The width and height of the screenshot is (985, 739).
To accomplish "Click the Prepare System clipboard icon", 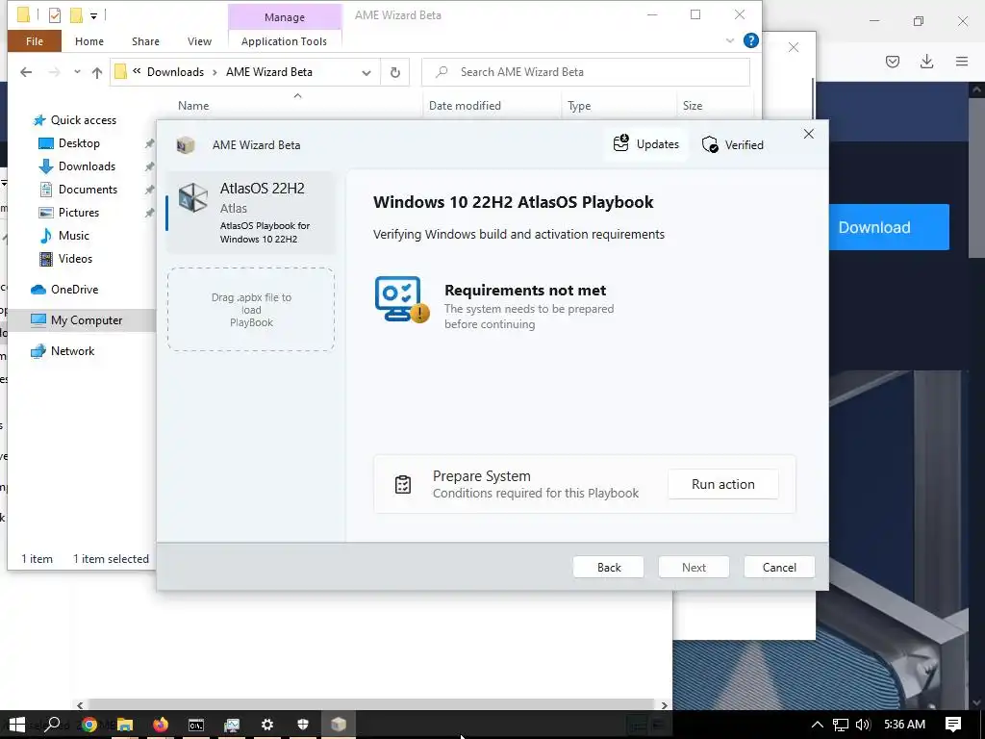I will [x=403, y=485].
